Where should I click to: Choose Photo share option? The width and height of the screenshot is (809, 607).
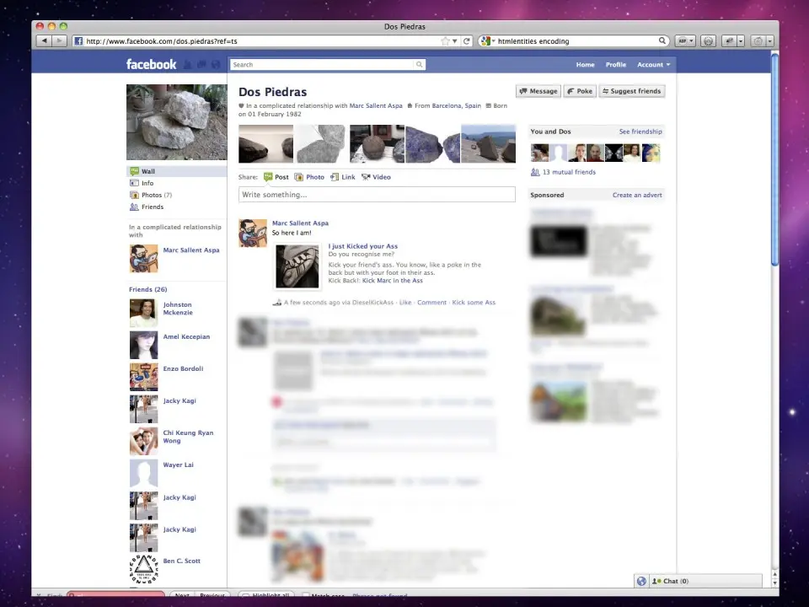pos(309,177)
